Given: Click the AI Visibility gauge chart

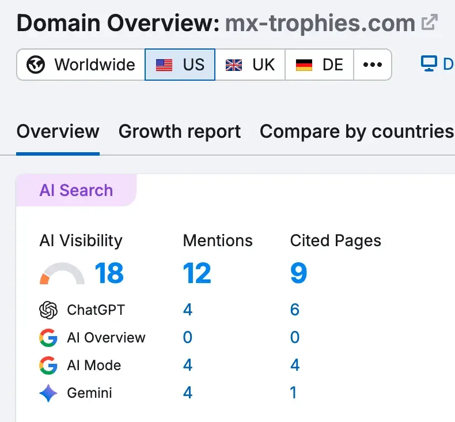Looking at the screenshot, I should point(62,273).
